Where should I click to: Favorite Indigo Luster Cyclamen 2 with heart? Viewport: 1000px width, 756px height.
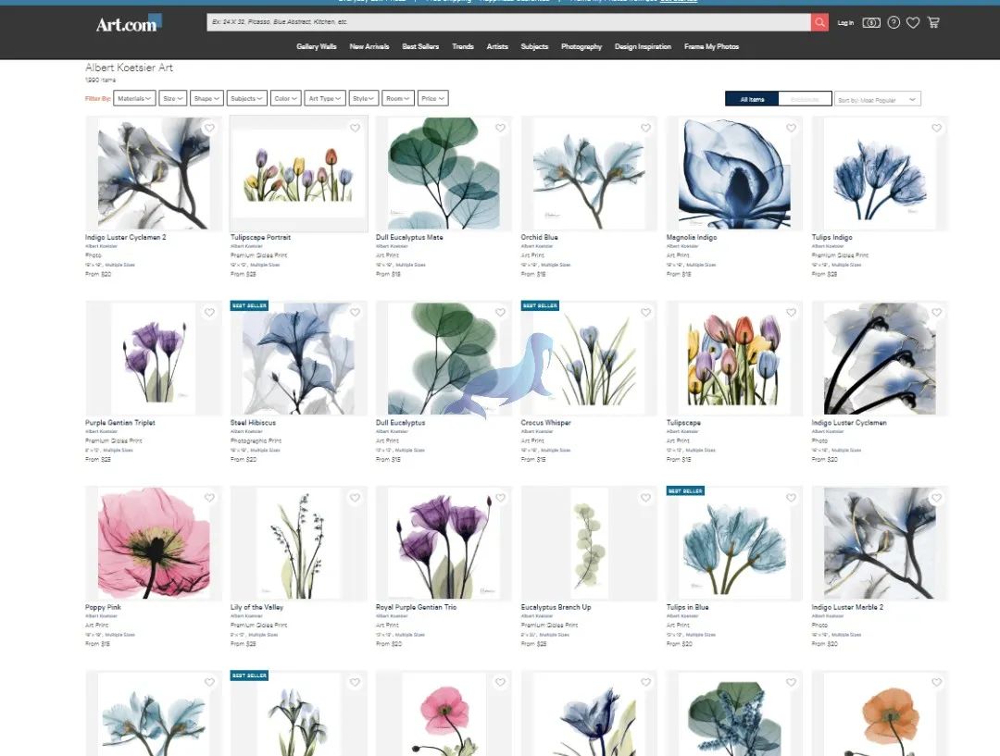click(209, 128)
